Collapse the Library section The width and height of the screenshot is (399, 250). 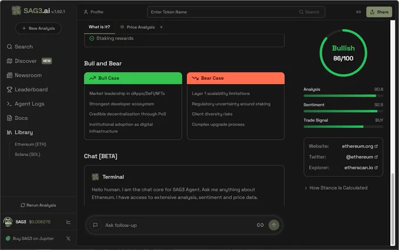(20, 132)
